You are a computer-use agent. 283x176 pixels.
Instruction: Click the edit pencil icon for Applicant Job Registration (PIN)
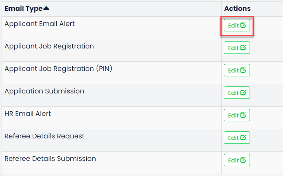pos(243,70)
